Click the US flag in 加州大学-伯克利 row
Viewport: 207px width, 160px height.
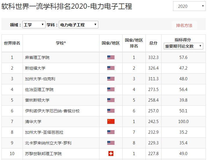coord(111,79)
